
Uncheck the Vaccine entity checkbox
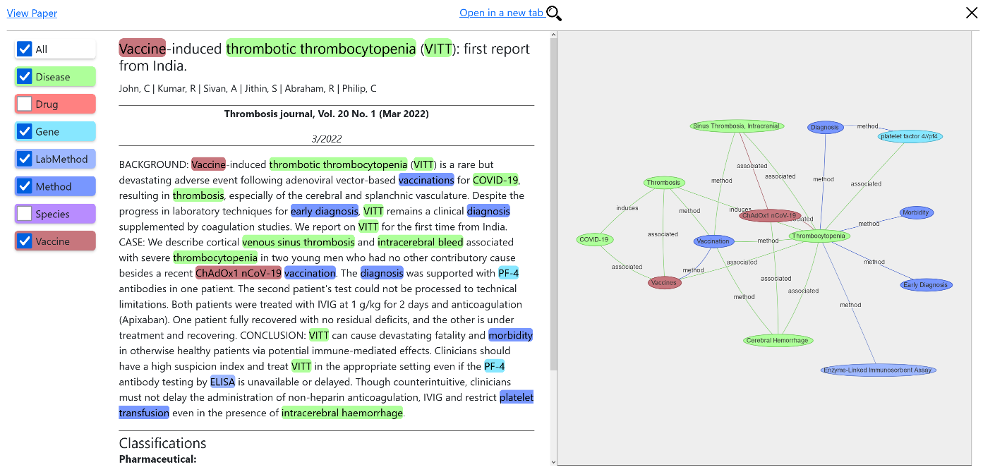(x=25, y=241)
